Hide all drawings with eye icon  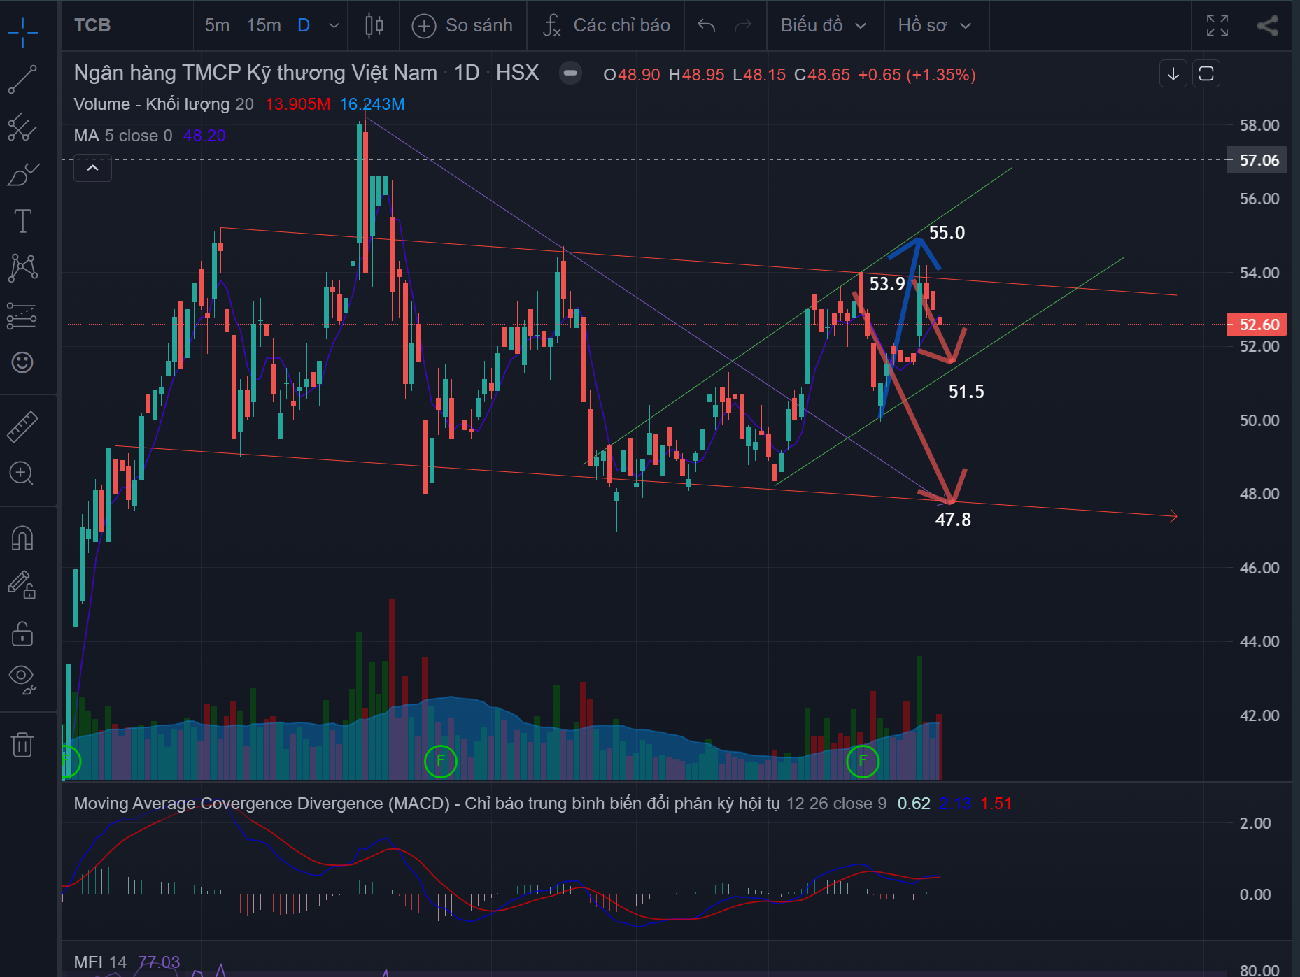22,678
